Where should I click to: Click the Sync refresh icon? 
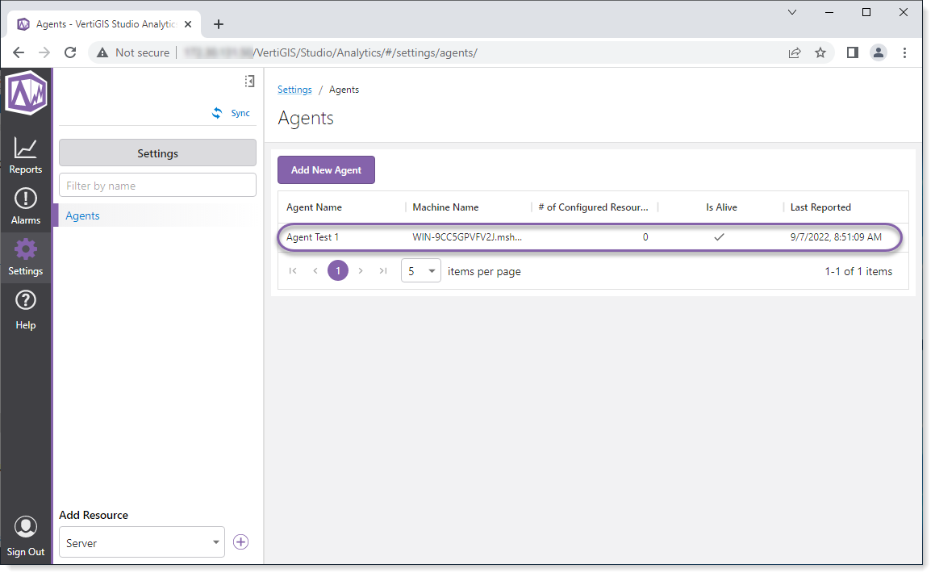click(x=217, y=114)
